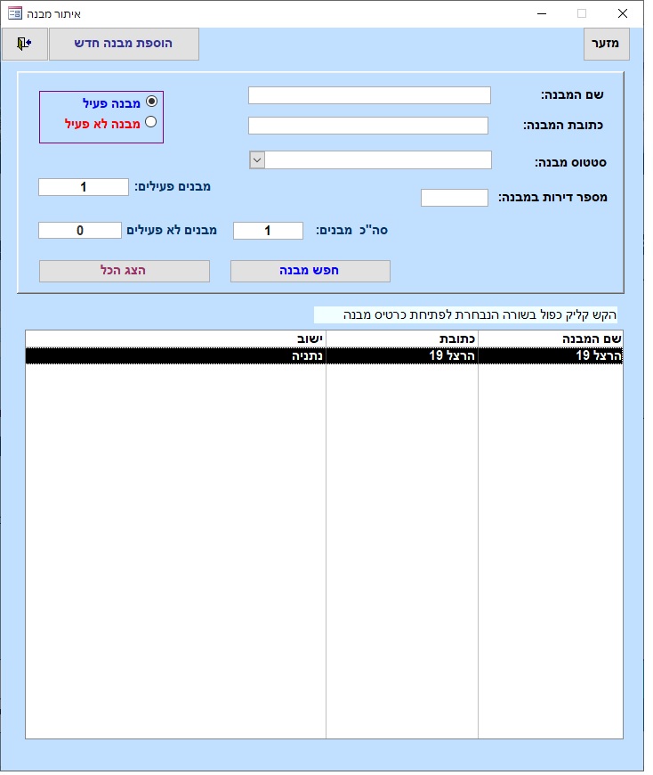Click the סטטוס מבנה: field label
The image size is (653, 775).
(570, 163)
